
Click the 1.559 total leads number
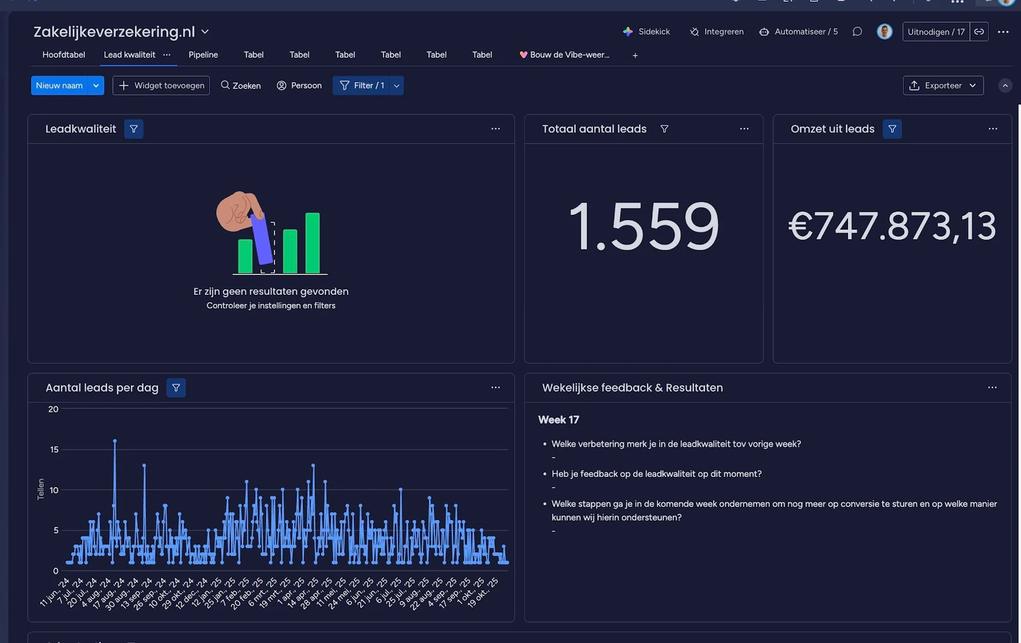(x=643, y=226)
